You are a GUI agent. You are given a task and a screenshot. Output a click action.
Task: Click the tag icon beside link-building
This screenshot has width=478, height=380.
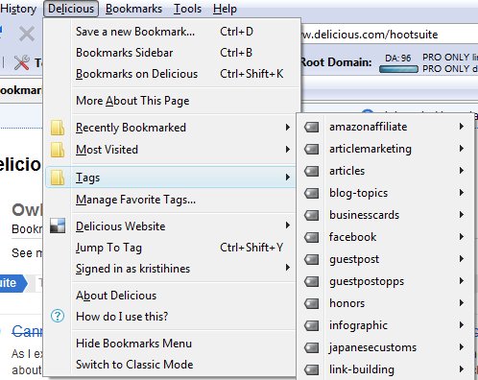tap(312, 369)
